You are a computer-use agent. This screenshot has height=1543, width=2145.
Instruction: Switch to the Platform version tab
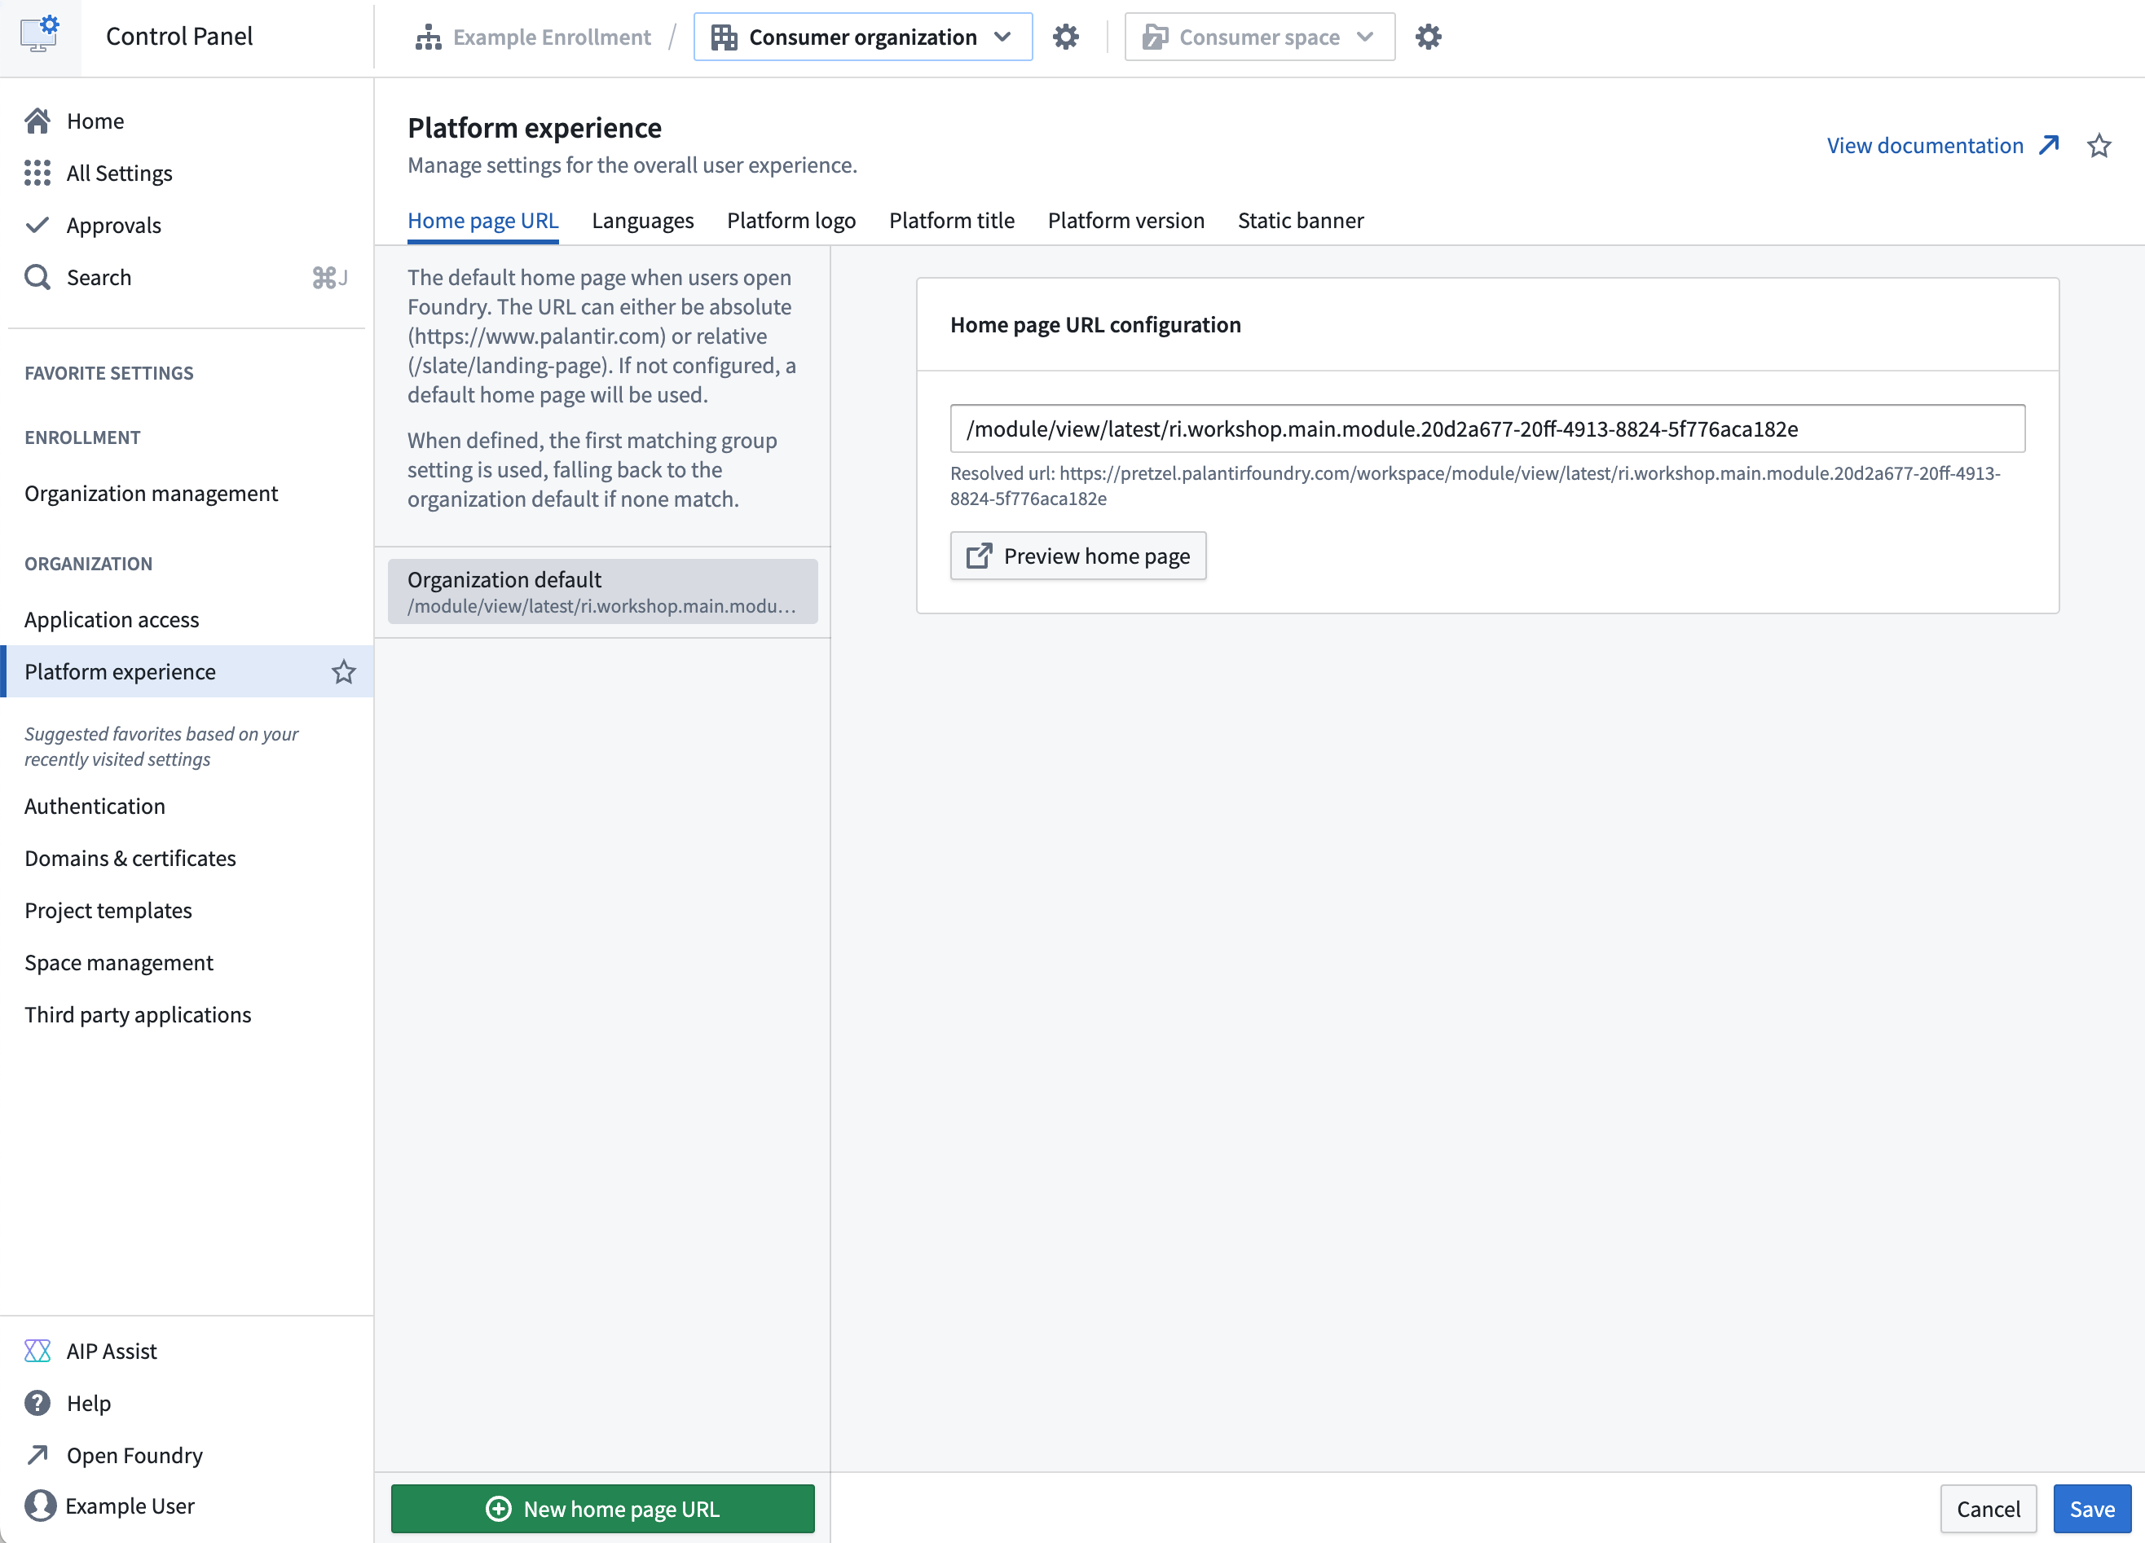[1125, 220]
